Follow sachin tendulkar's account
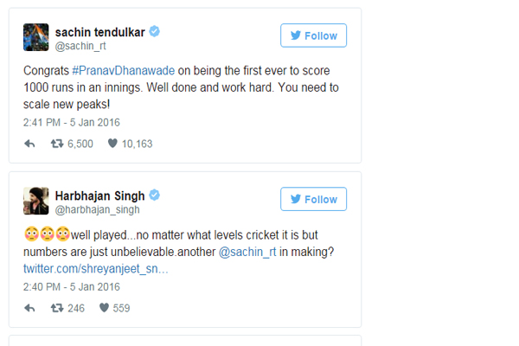This screenshot has width=519, height=346. pyautogui.click(x=313, y=35)
